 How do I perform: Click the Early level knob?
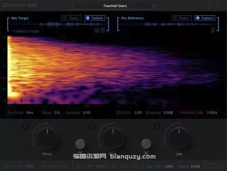click(x=113, y=138)
